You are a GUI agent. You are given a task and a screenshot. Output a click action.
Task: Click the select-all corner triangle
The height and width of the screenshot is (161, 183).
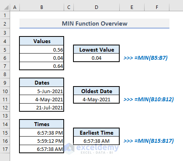point(6,7)
